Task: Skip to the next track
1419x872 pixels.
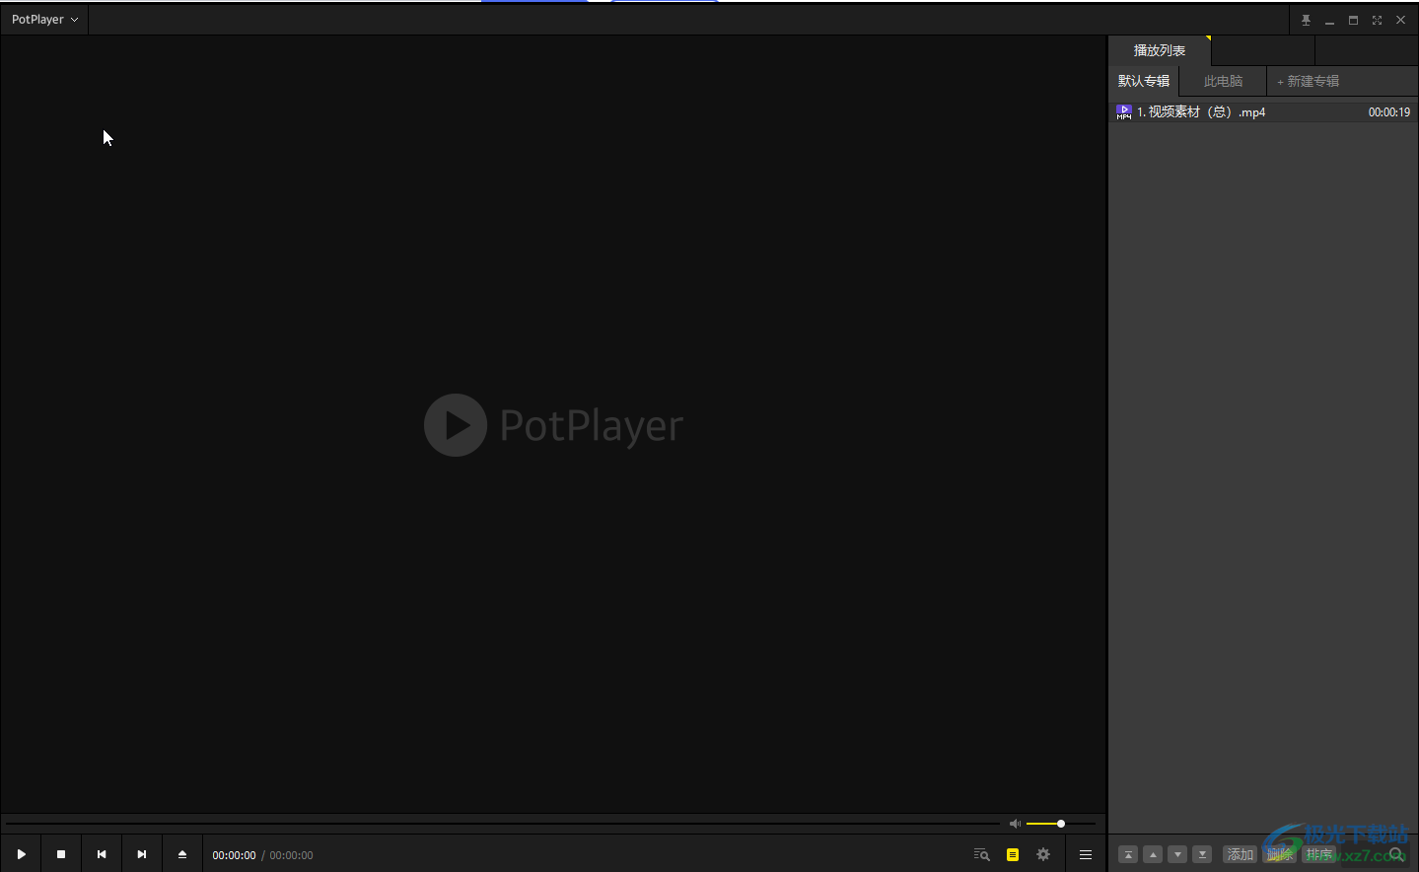Action: pyautogui.click(x=142, y=854)
